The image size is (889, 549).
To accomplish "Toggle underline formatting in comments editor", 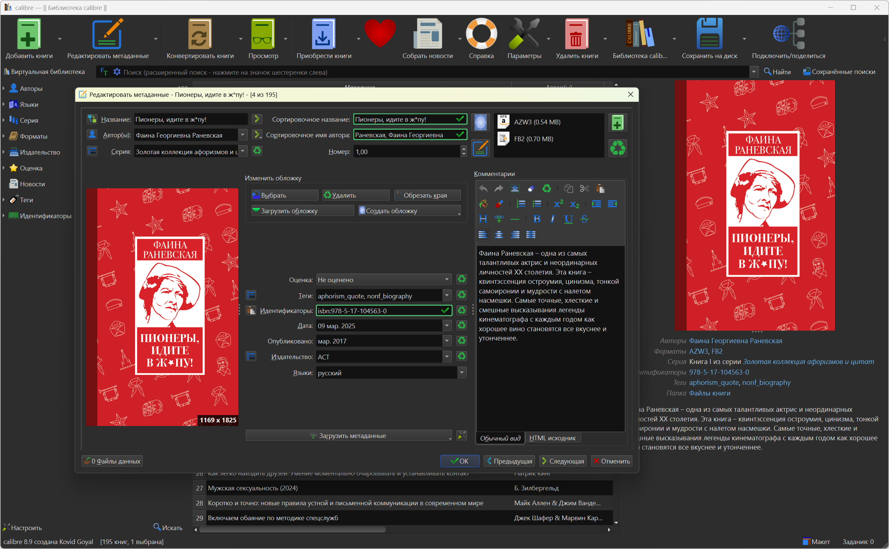I will click(568, 219).
